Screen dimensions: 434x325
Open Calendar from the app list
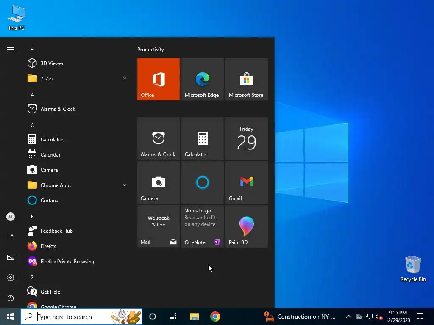78,155
